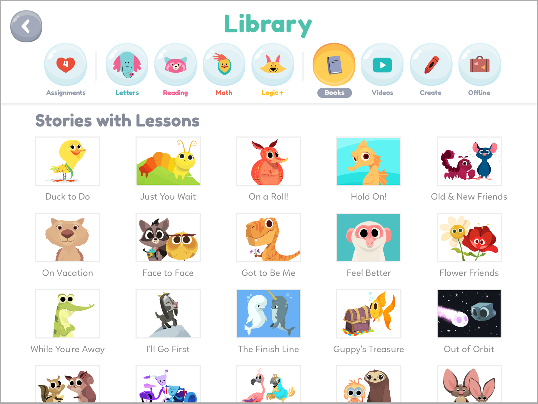
Task: Go back using the arrow button
Action: (x=26, y=26)
